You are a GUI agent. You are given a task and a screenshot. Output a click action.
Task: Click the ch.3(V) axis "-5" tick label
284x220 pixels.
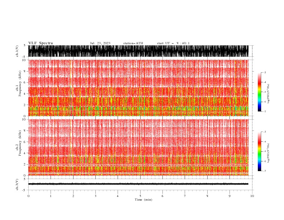24,190
